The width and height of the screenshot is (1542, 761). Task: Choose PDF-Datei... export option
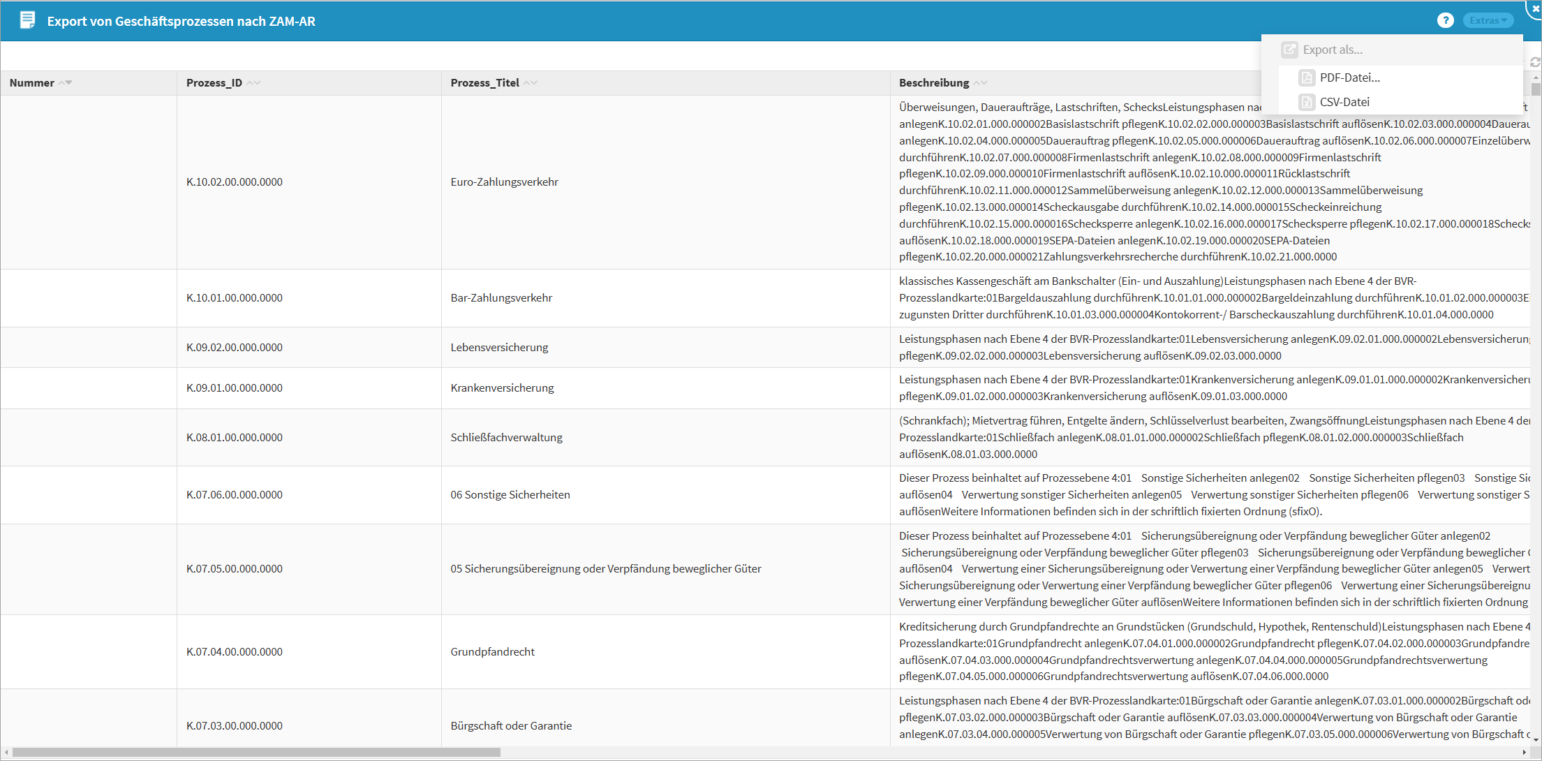point(1349,77)
